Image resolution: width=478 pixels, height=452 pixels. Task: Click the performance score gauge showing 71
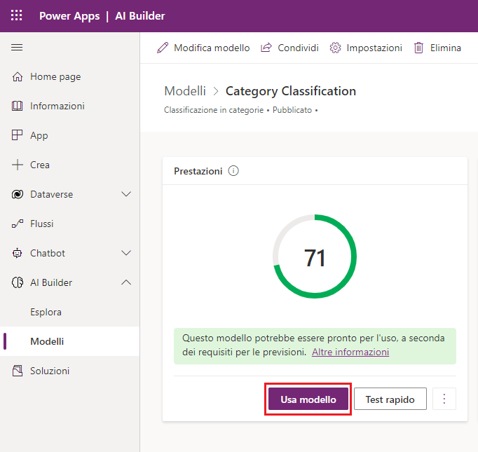point(315,256)
